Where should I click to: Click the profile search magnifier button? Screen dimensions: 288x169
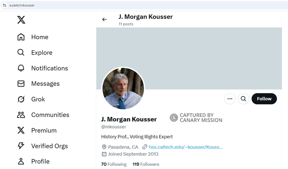coord(243,99)
